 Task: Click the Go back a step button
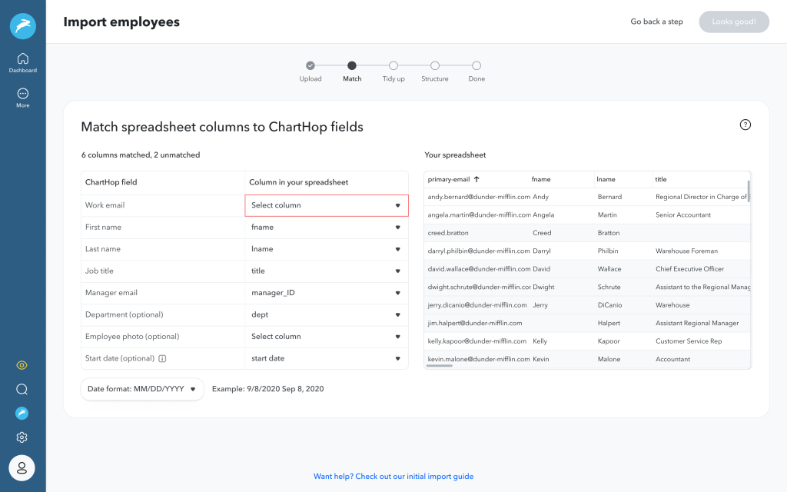point(656,22)
